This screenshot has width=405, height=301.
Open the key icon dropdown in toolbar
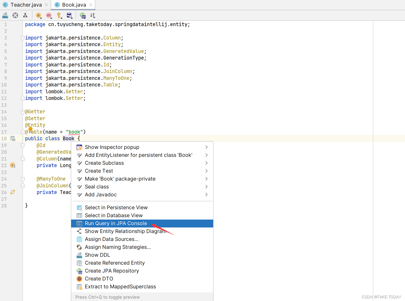(60, 16)
